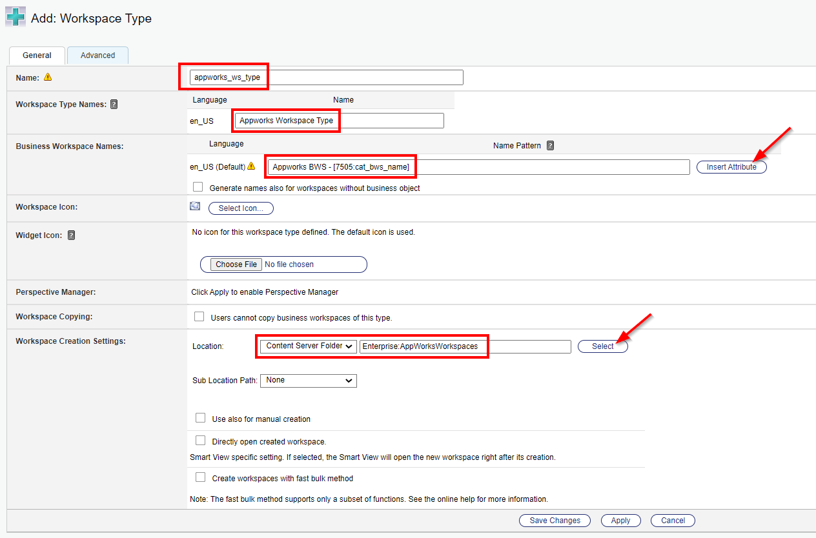Select the General tab

click(37, 55)
